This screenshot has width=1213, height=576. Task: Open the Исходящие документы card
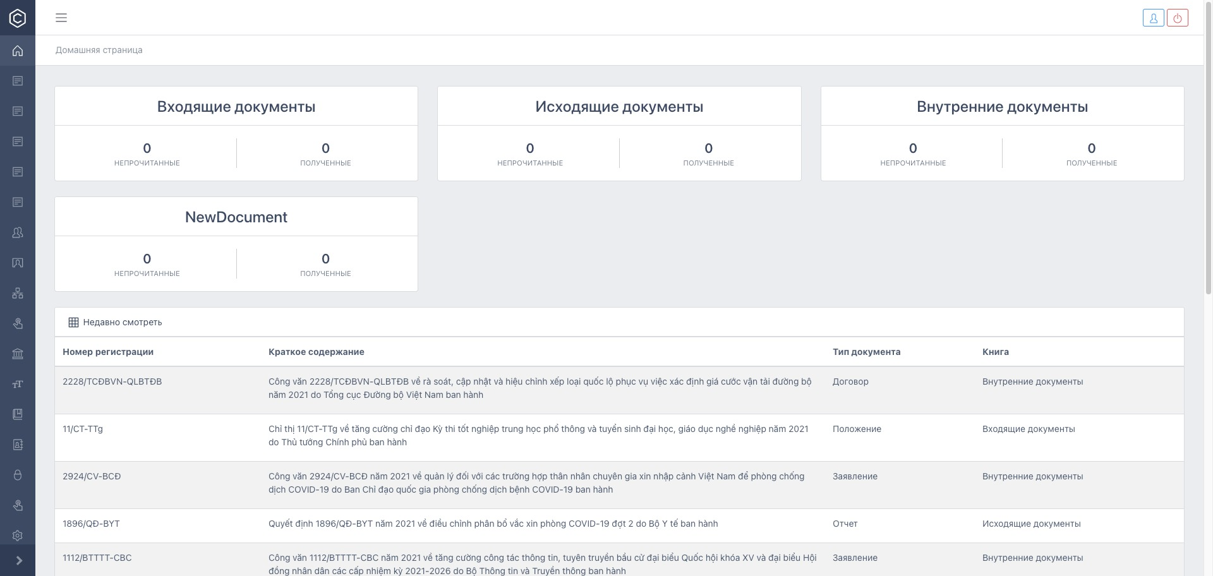click(x=619, y=107)
